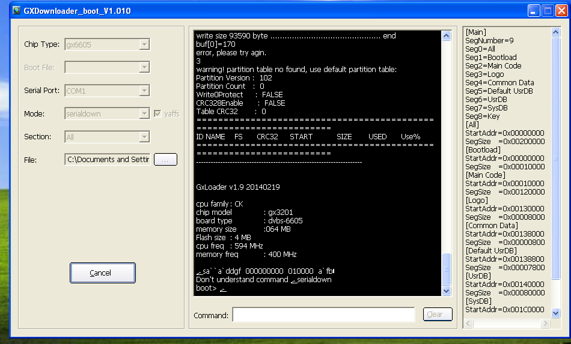Image resolution: width=571 pixels, height=344 pixels.
Task: Click 'chip model : gx3201' console line
Action: point(245,213)
